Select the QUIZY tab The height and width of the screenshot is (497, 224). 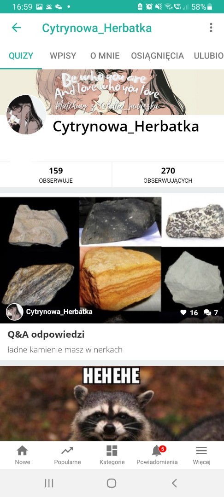click(21, 56)
